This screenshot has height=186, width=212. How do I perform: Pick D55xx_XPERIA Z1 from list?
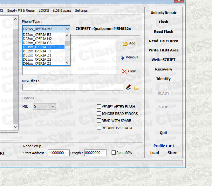click(44, 55)
